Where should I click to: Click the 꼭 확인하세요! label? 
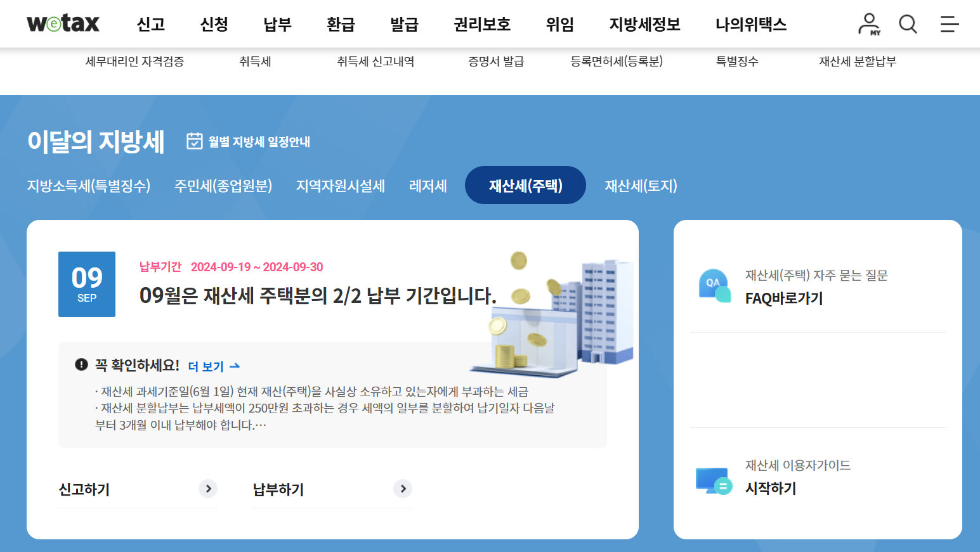click(x=137, y=365)
